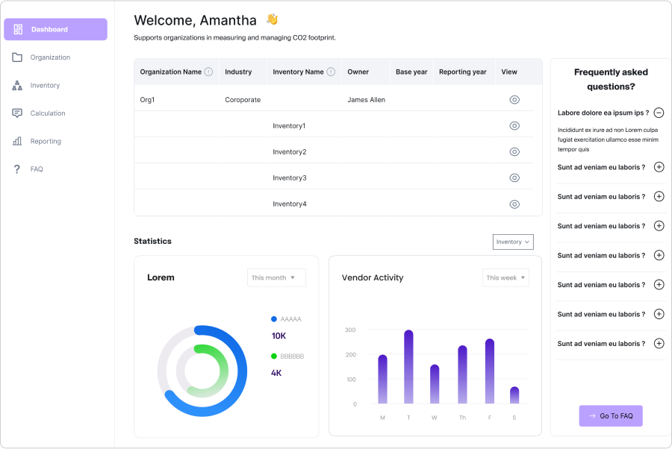Click the Organization folder icon in sidebar
672x449 pixels.
pos(17,57)
